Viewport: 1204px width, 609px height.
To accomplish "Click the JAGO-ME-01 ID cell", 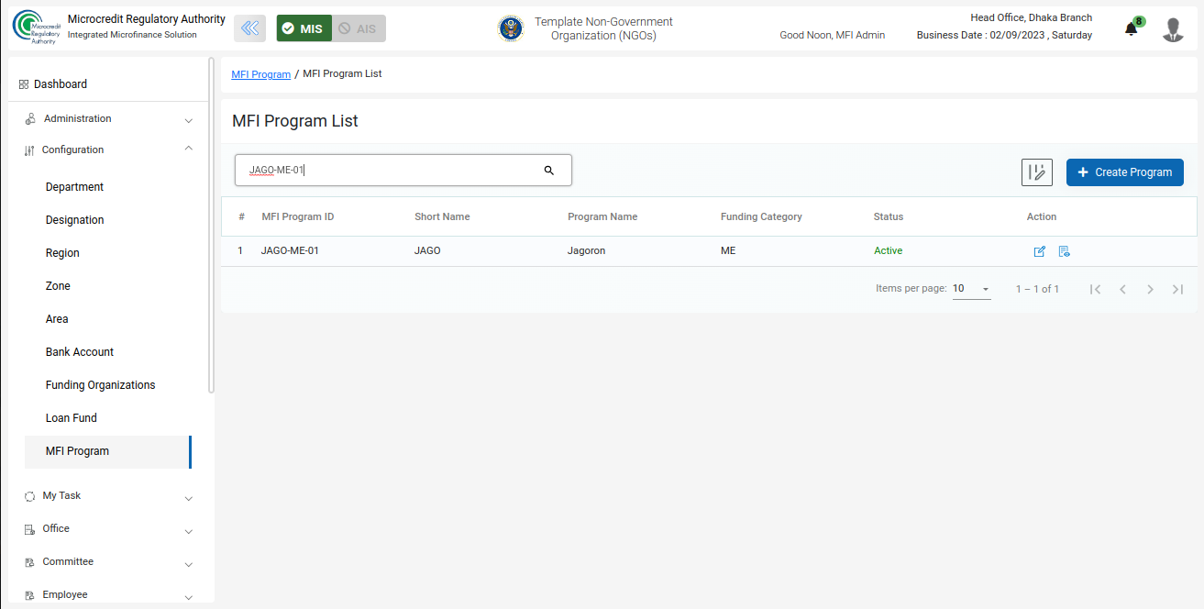I will [x=290, y=251].
